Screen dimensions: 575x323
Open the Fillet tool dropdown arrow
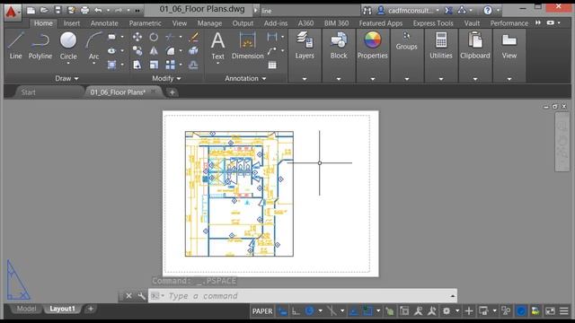pos(181,50)
